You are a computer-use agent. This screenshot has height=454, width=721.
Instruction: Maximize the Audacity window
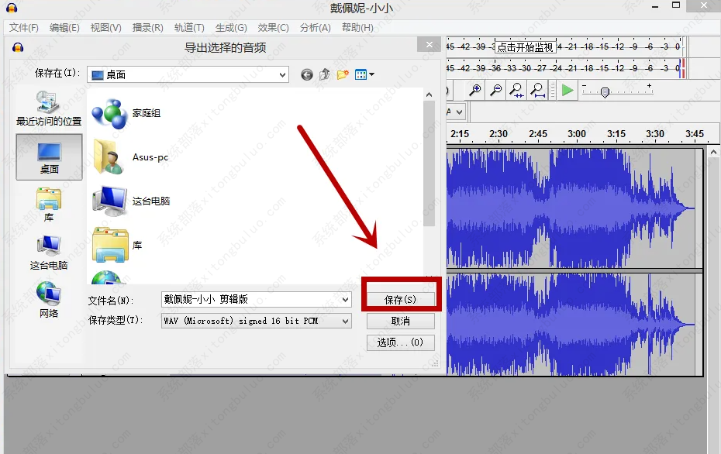pyautogui.click(x=676, y=5)
